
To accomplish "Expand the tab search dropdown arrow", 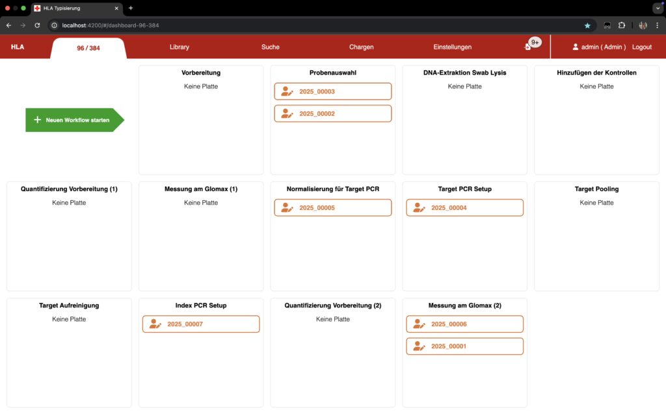I will (658, 8).
